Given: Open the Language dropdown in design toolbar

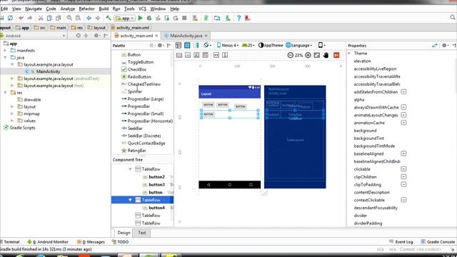Looking at the screenshot, I should (x=298, y=46).
